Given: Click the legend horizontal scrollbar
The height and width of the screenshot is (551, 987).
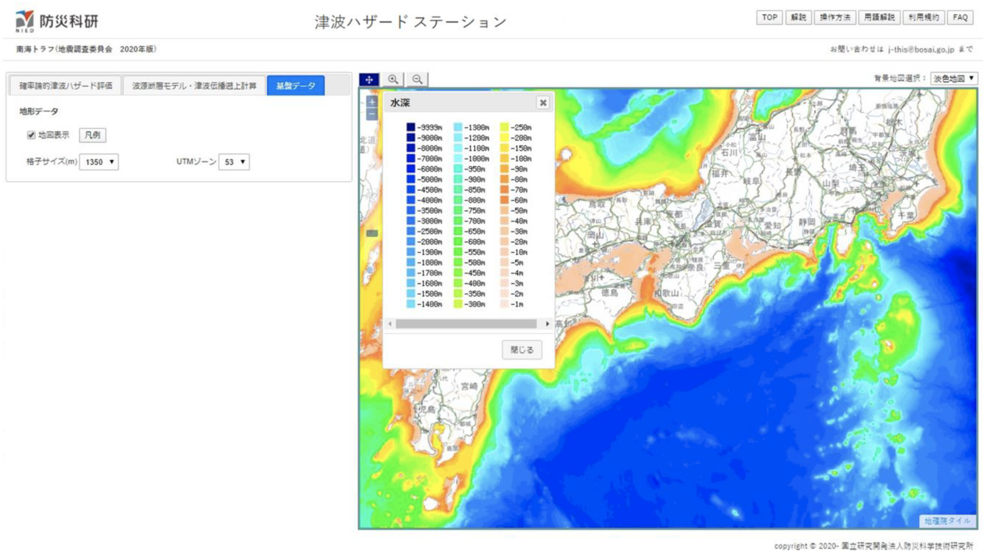Looking at the screenshot, I should pyautogui.click(x=466, y=324).
